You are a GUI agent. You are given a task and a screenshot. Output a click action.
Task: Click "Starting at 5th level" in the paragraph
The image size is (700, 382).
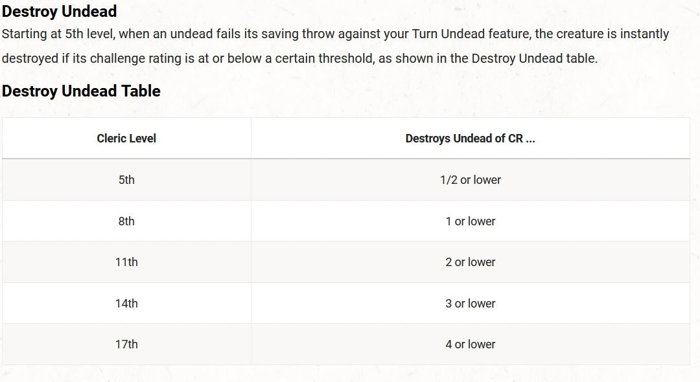59,34
